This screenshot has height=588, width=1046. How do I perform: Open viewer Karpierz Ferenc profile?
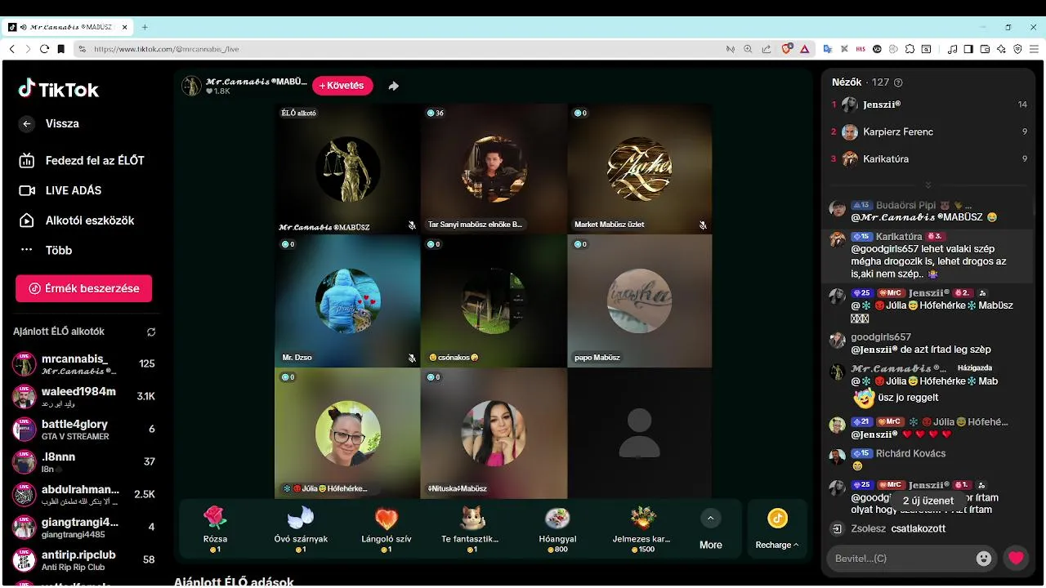(x=929, y=131)
